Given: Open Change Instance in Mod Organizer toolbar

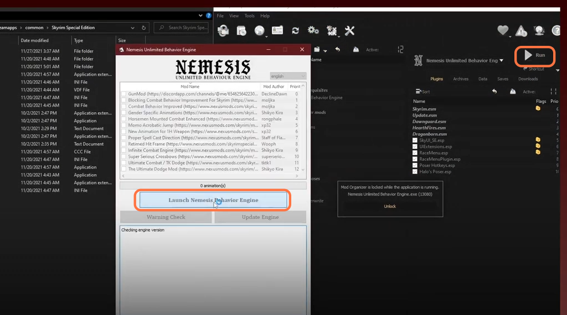Looking at the screenshot, I should point(223,30).
